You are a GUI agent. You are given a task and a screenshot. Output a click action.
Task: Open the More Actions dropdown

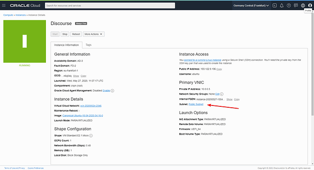pos(94,34)
